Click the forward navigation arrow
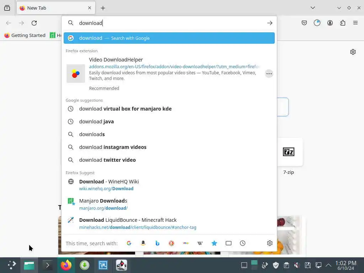 click(x=21, y=23)
